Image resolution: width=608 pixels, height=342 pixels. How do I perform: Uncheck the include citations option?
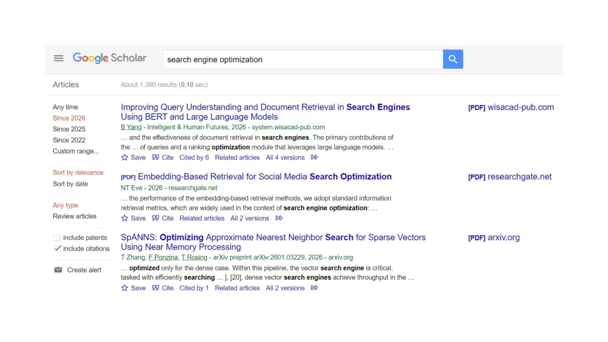tap(56, 248)
